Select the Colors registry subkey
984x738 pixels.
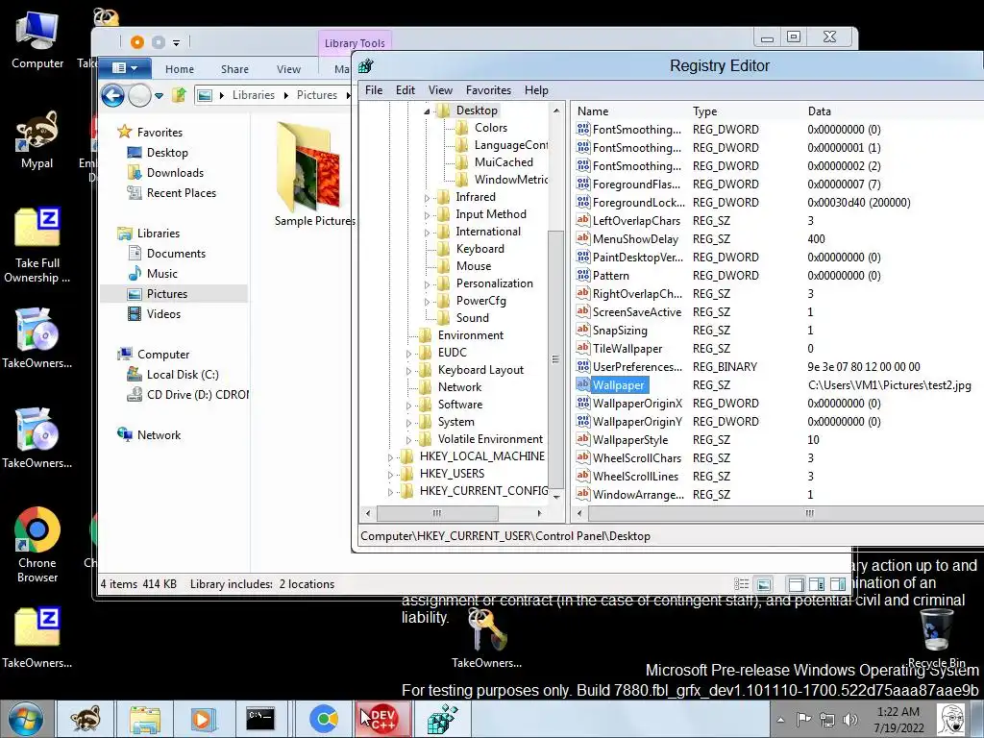[490, 128]
